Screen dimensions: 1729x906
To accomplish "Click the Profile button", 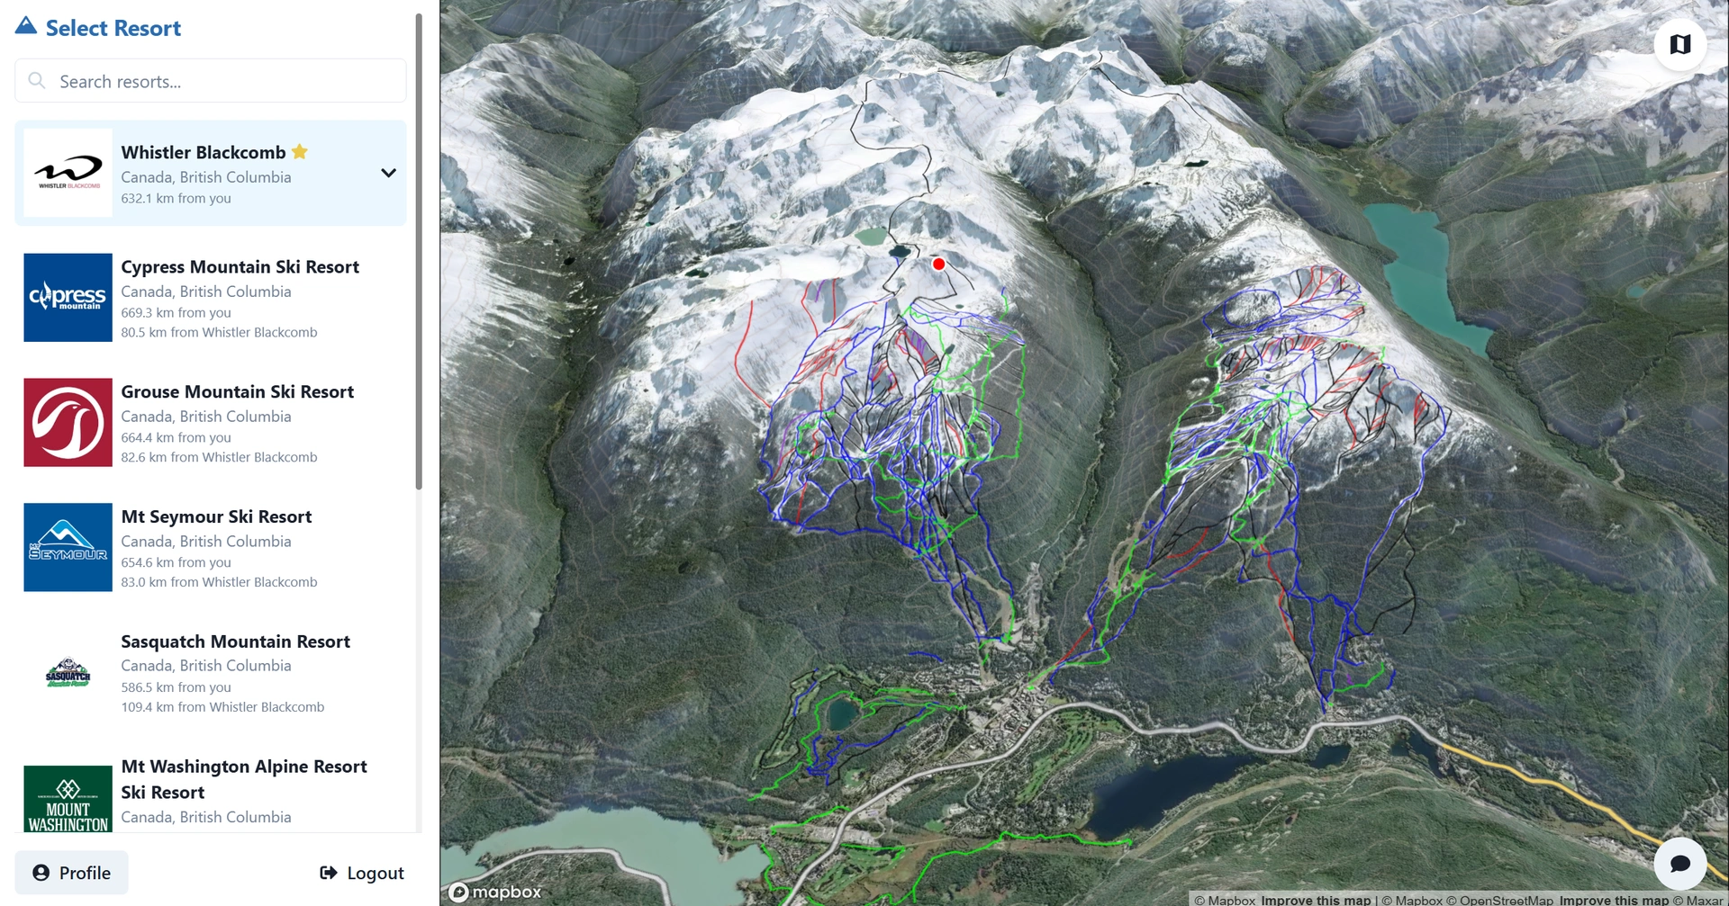I will [71, 872].
